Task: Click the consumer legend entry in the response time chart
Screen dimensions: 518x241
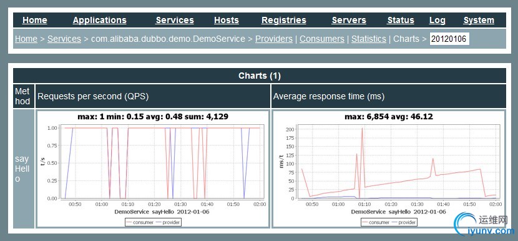Action: 376,222
